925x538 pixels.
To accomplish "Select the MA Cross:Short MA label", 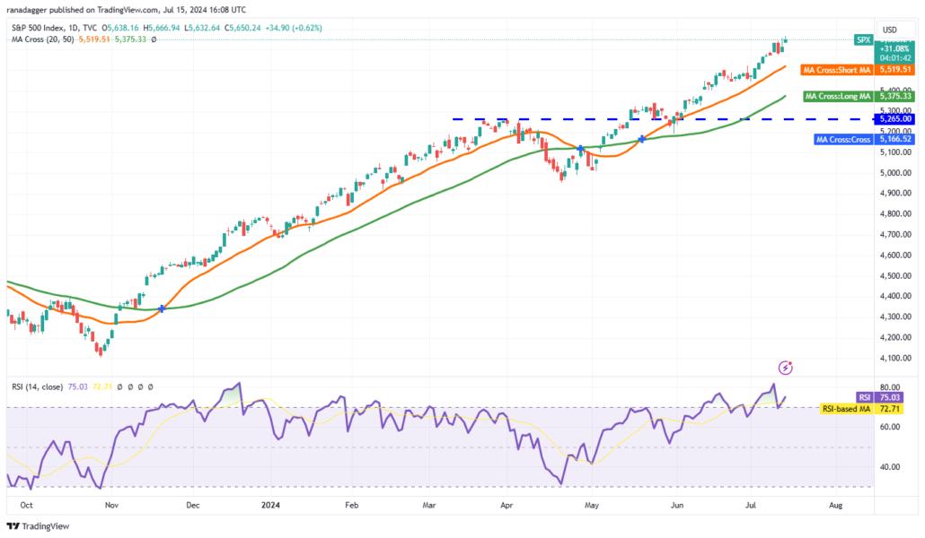I will coord(836,70).
